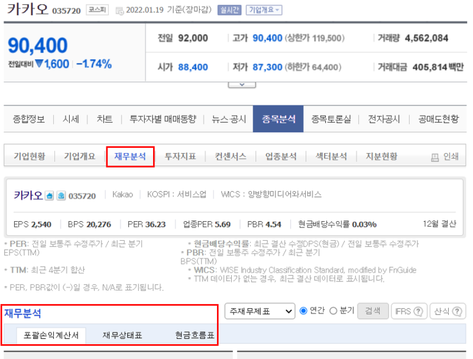473x359 pixels.
Task: Click the PER 36.23 value
Action: click(155, 225)
